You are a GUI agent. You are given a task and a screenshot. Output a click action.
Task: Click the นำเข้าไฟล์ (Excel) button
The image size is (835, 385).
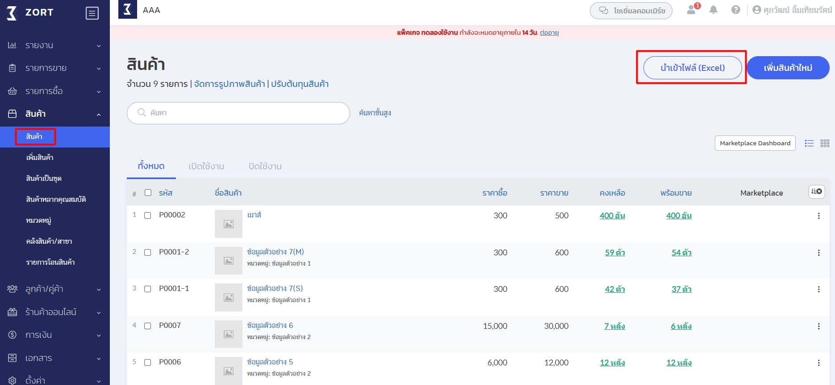pyautogui.click(x=692, y=68)
